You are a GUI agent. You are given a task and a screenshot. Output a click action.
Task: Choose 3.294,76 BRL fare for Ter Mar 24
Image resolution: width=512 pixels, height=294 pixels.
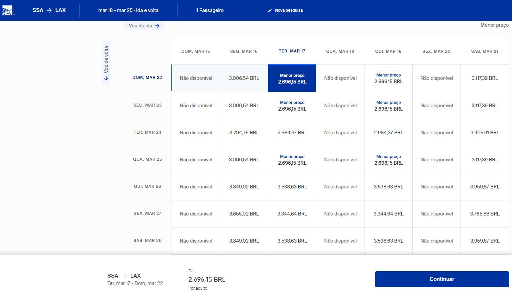pos(244,133)
